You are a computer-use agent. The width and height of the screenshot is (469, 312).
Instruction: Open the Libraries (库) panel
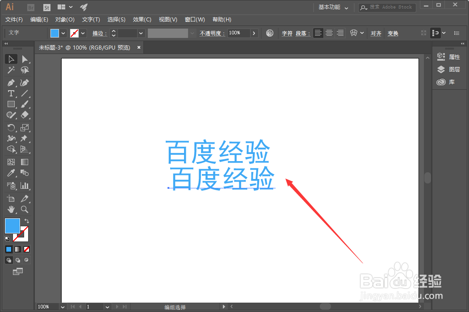tap(452, 82)
